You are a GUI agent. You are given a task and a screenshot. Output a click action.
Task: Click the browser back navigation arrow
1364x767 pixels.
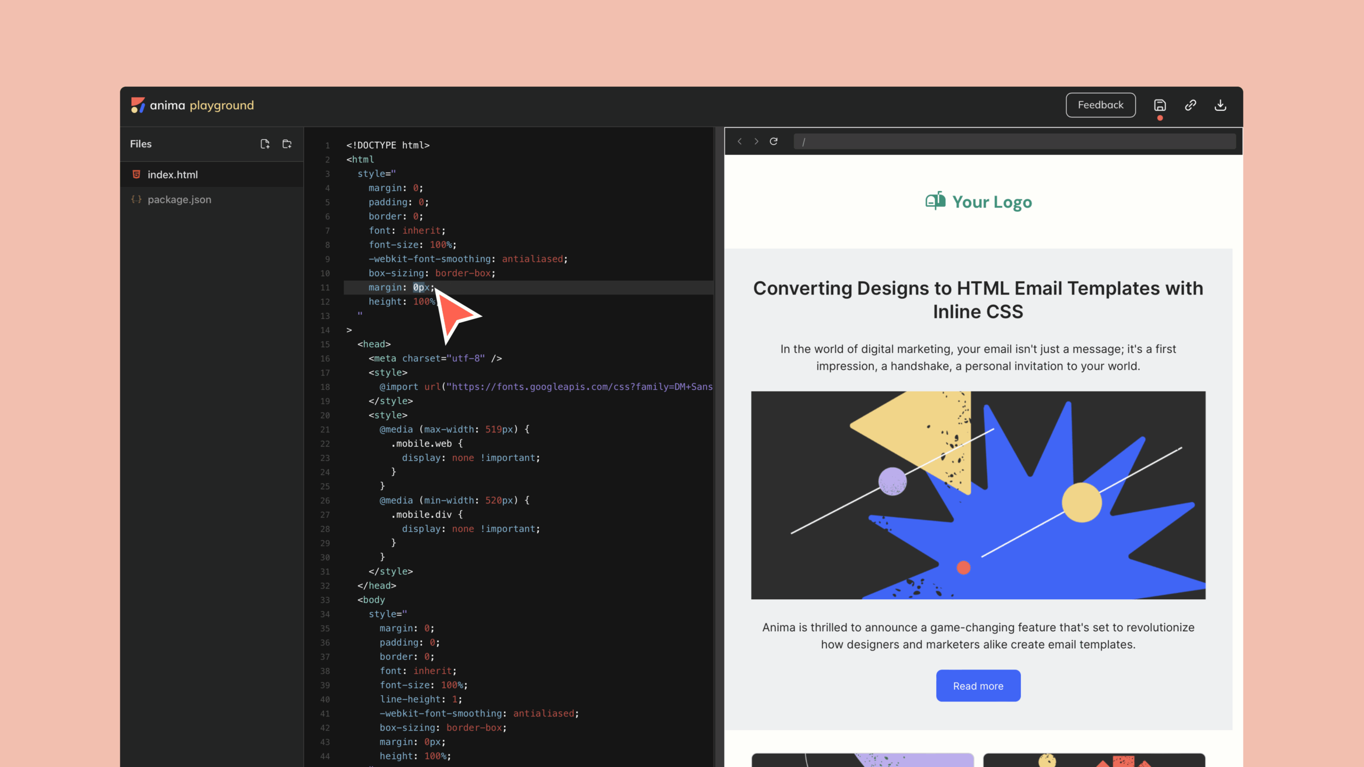coord(739,141)
